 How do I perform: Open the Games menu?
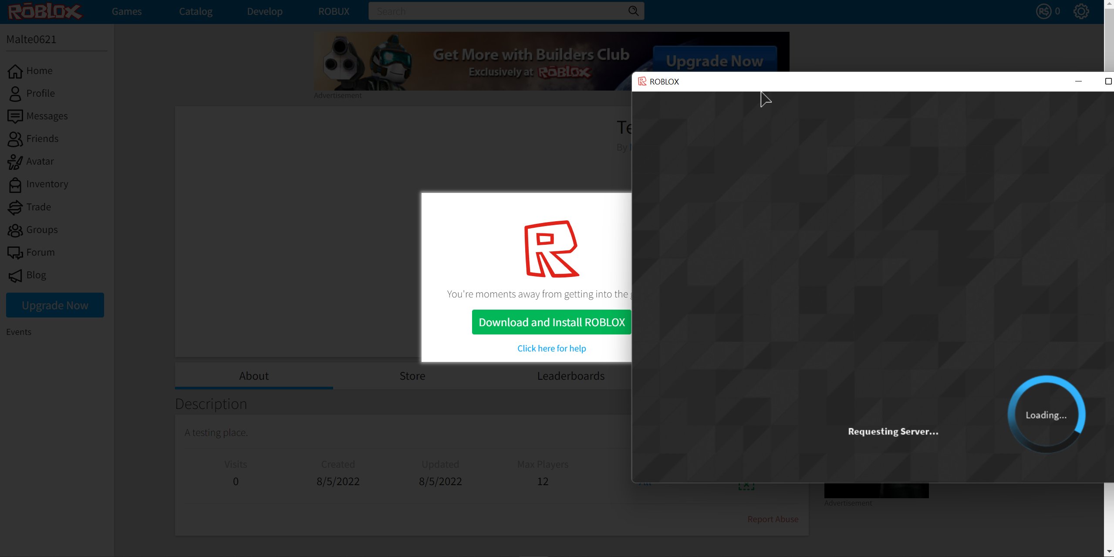click(127, 11)
